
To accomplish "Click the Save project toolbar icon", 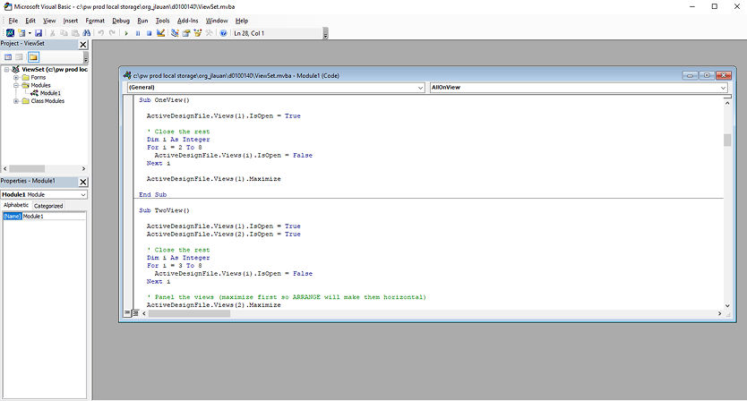I will [x=40, y=33].
